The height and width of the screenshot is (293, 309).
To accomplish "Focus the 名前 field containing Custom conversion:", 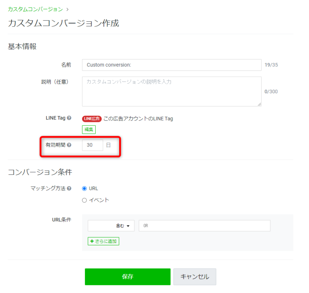I will [x=171, y=65].
